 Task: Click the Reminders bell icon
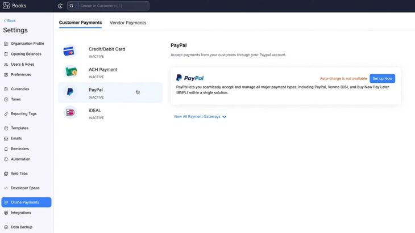coord(6,149)
